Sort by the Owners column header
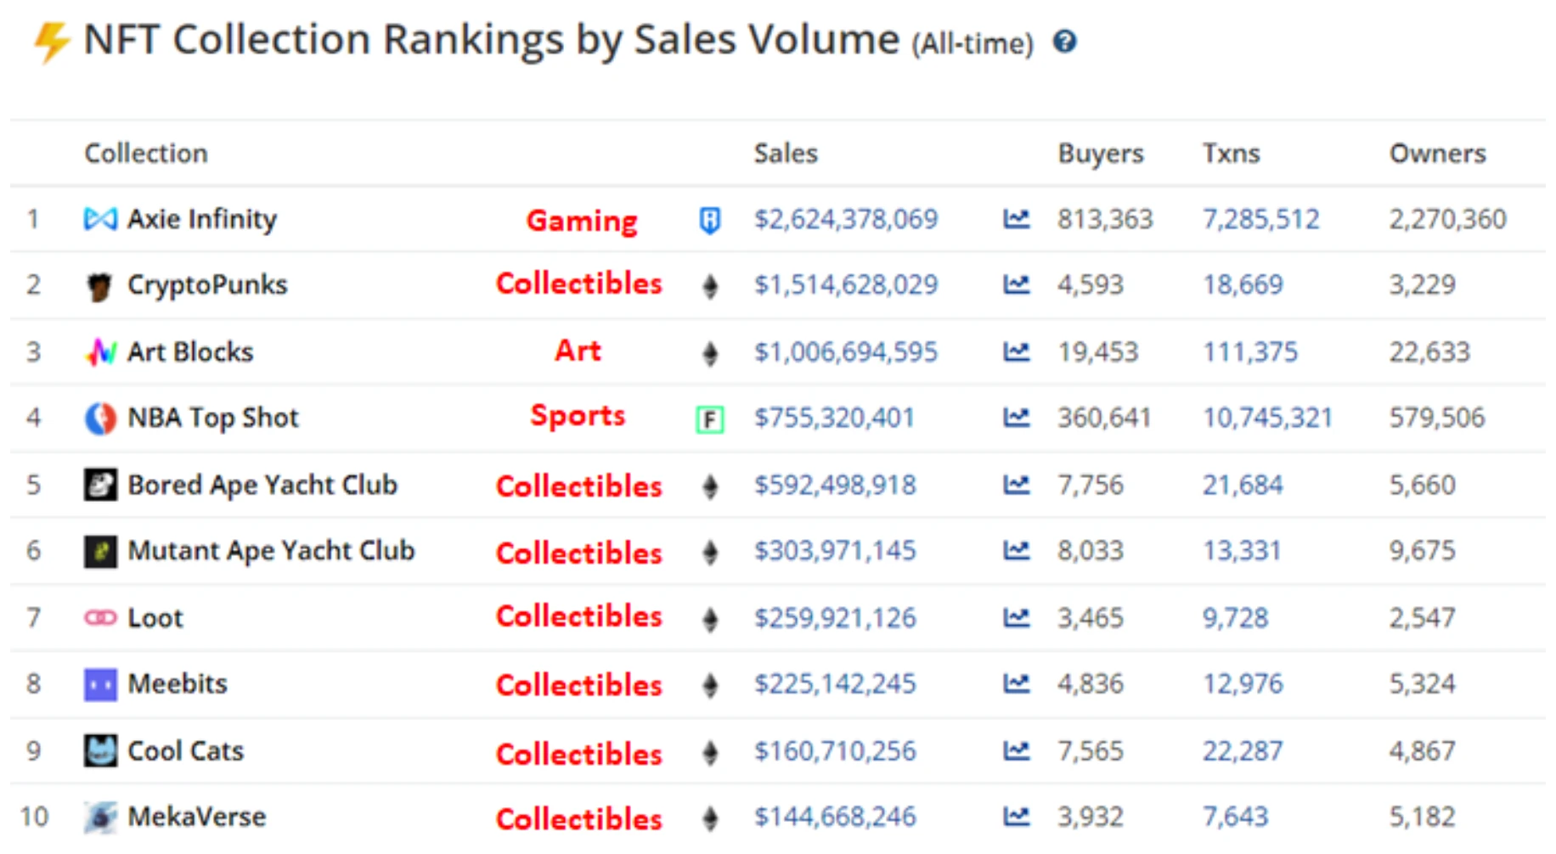1556x854 pixels. click(1437, 153)
